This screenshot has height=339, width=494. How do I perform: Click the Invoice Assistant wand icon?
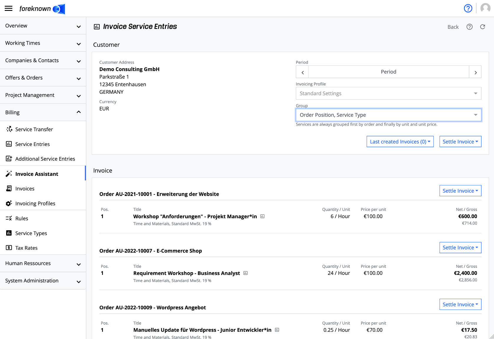9,174
